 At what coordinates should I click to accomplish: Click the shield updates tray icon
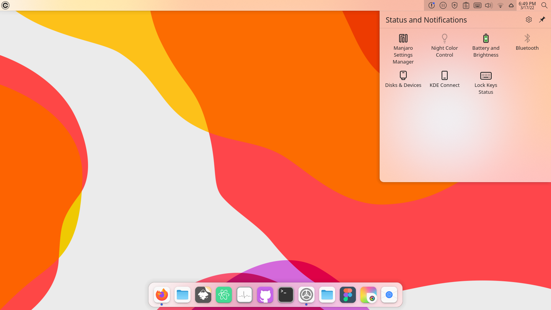click(455, 5)
